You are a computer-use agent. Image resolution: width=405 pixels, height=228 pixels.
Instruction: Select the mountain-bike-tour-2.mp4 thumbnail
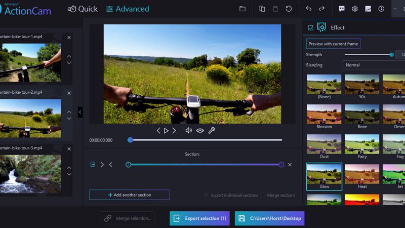tap(30, 119)
